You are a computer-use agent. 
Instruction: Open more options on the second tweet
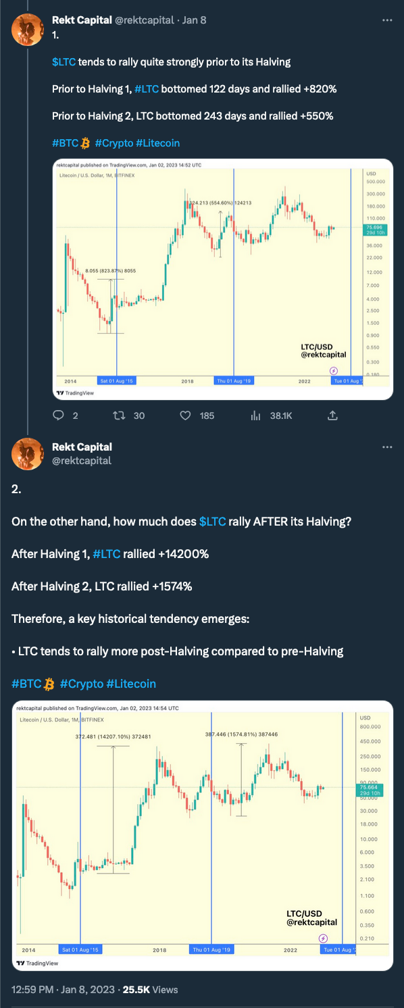[387, 447]
